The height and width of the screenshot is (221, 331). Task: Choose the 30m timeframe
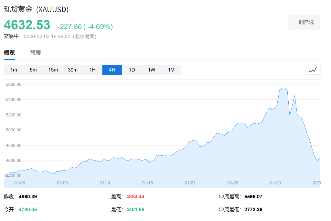click(x=73, y=70)
